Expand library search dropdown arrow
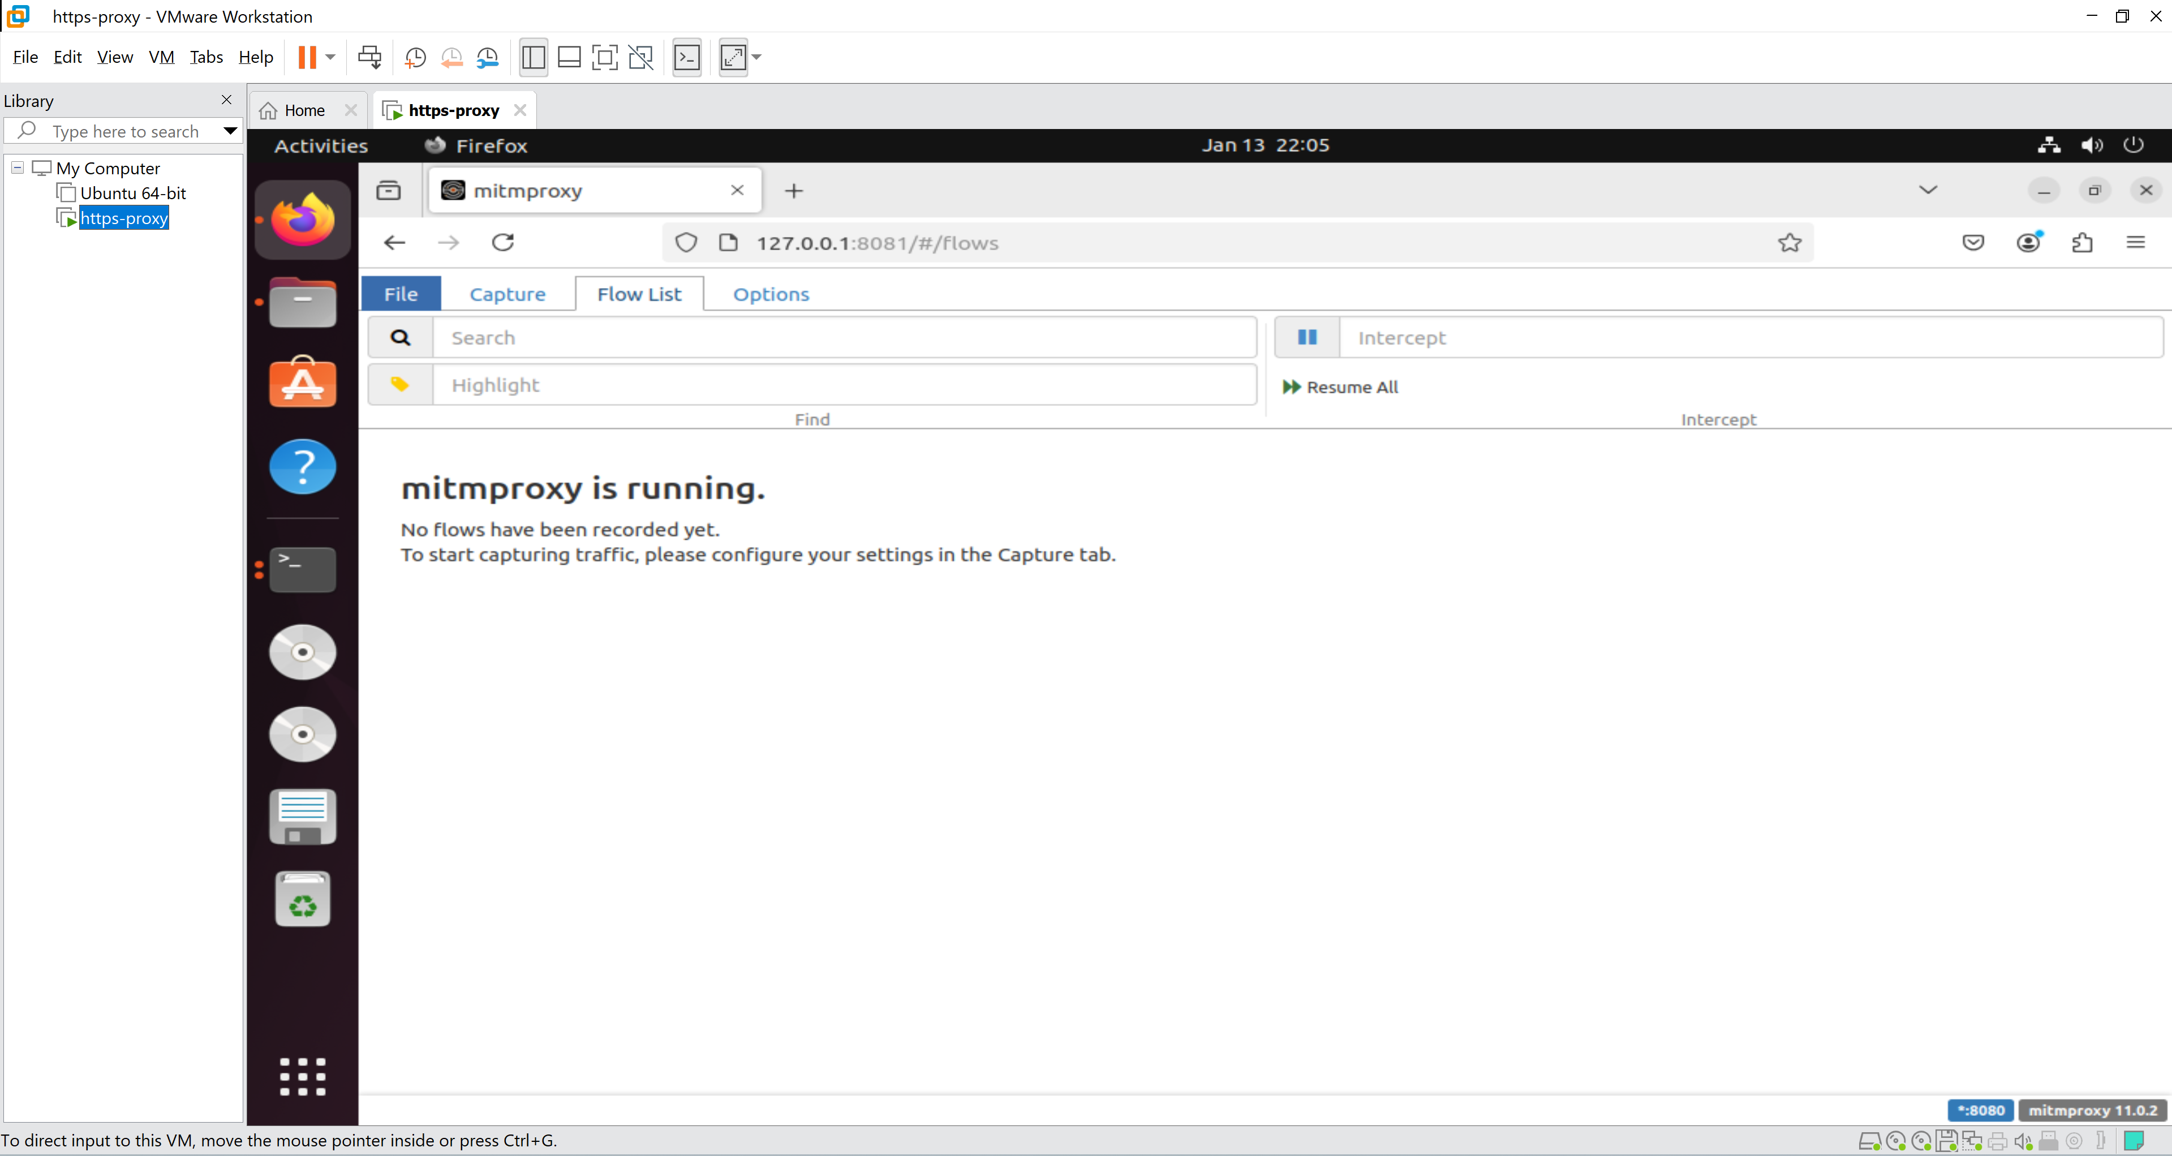The width and height of the screenshot is (2172, 1156). 229,131
